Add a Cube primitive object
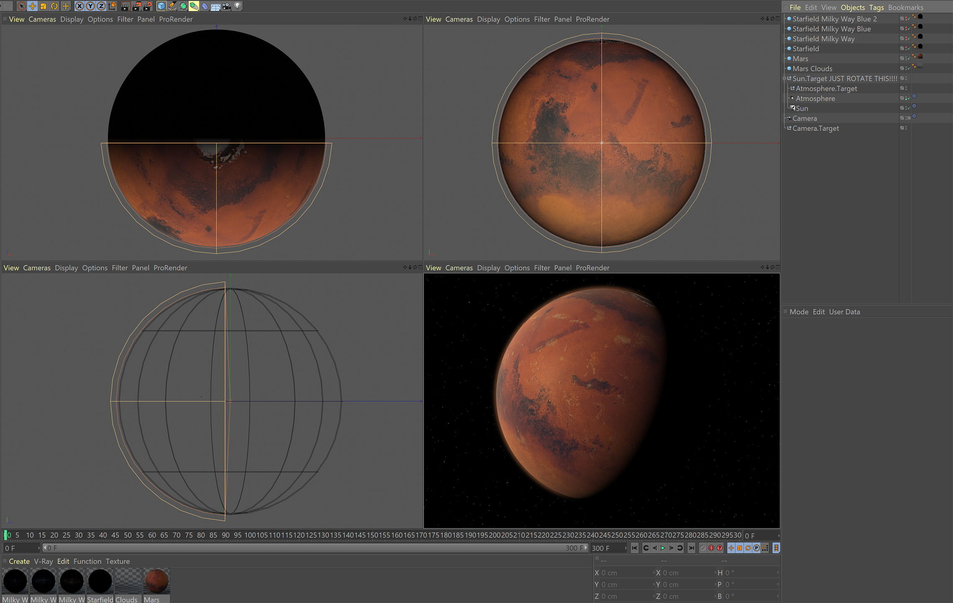 tap(161, 6)
